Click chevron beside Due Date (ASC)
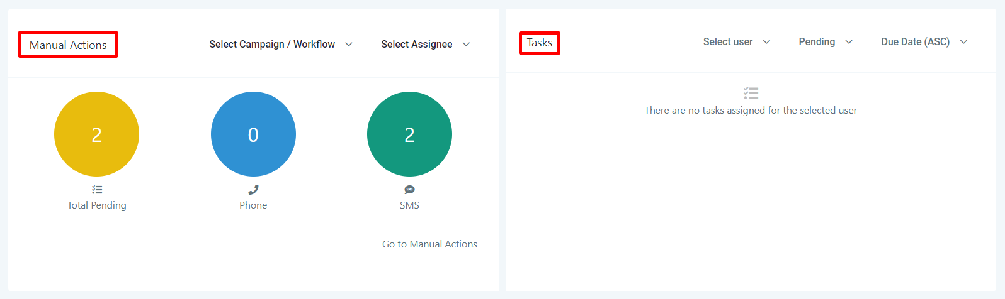The height and width of the screenshot is (299, 1005). pos(963,42)
